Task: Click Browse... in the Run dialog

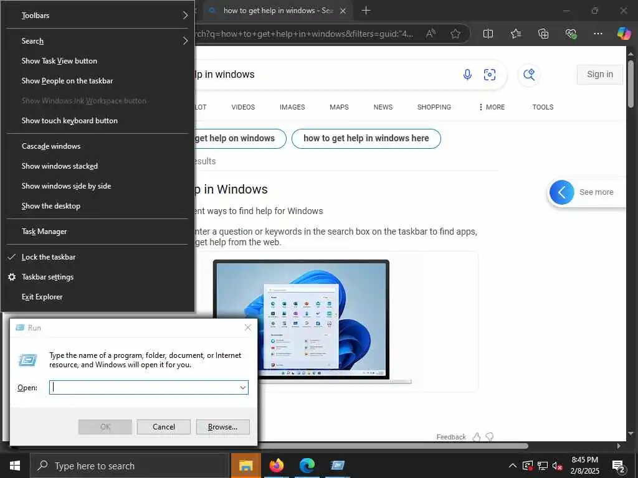Action: pos(222,427)
